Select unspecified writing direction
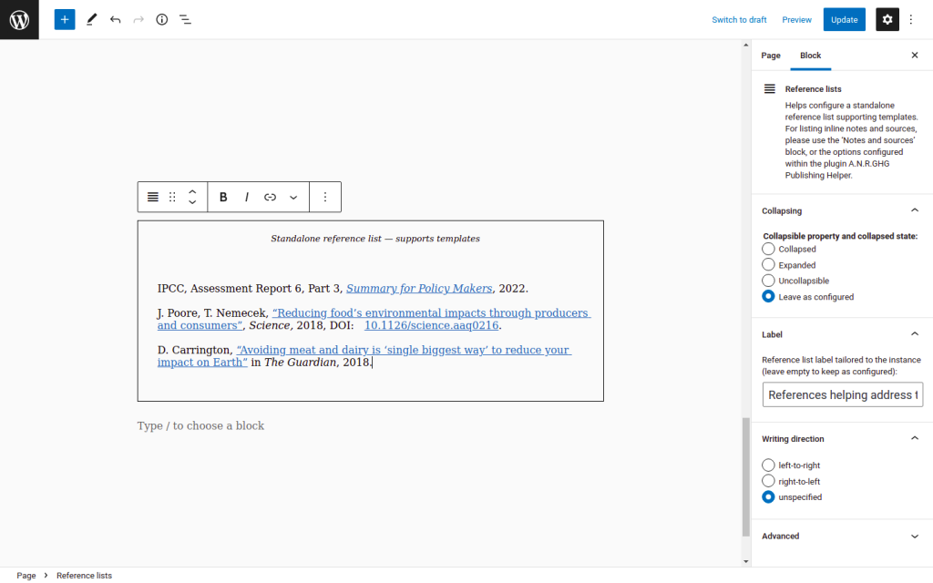The image size is (933, 583). coord(768,496)
